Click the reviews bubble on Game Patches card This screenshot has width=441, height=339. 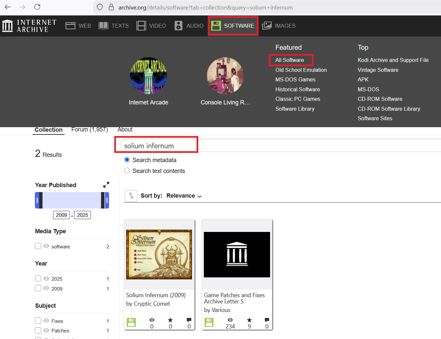pyautogui.click(x=267, y=320)
